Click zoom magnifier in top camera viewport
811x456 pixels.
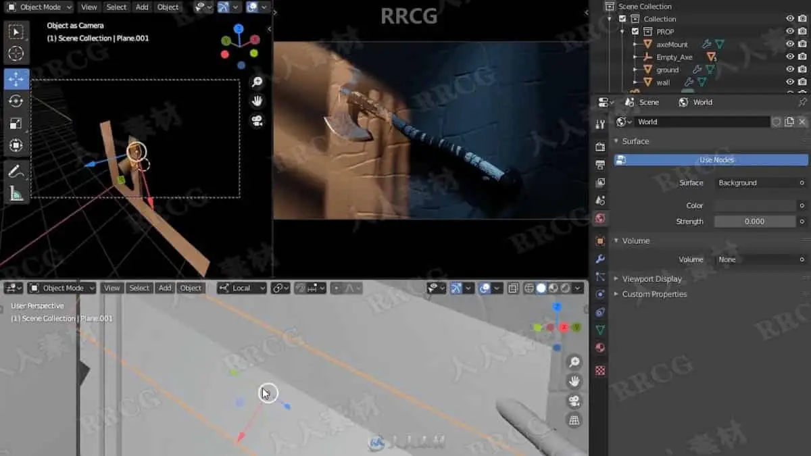click(x=257, y=82)
